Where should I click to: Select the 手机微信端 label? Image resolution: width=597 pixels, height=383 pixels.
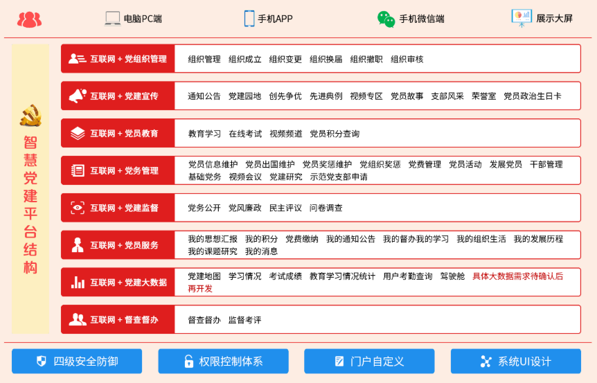pyautogui.click(x=422, y=19)
